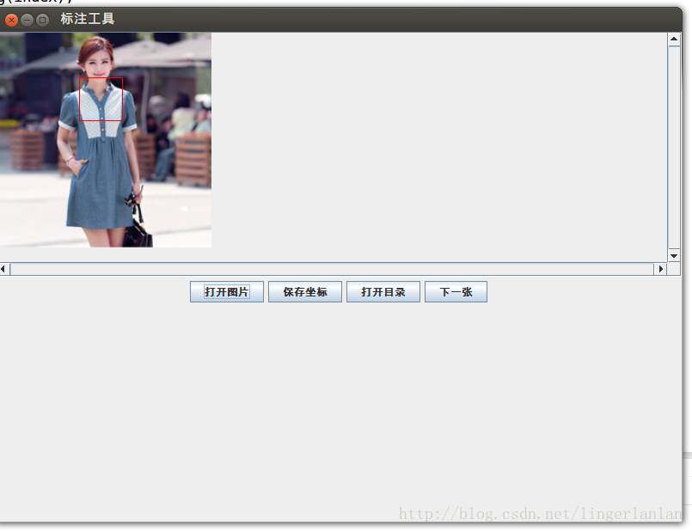Click the loaded photo of the woman
The height and width of the screenshot is (531, 692).
click(x=106, y=140)
